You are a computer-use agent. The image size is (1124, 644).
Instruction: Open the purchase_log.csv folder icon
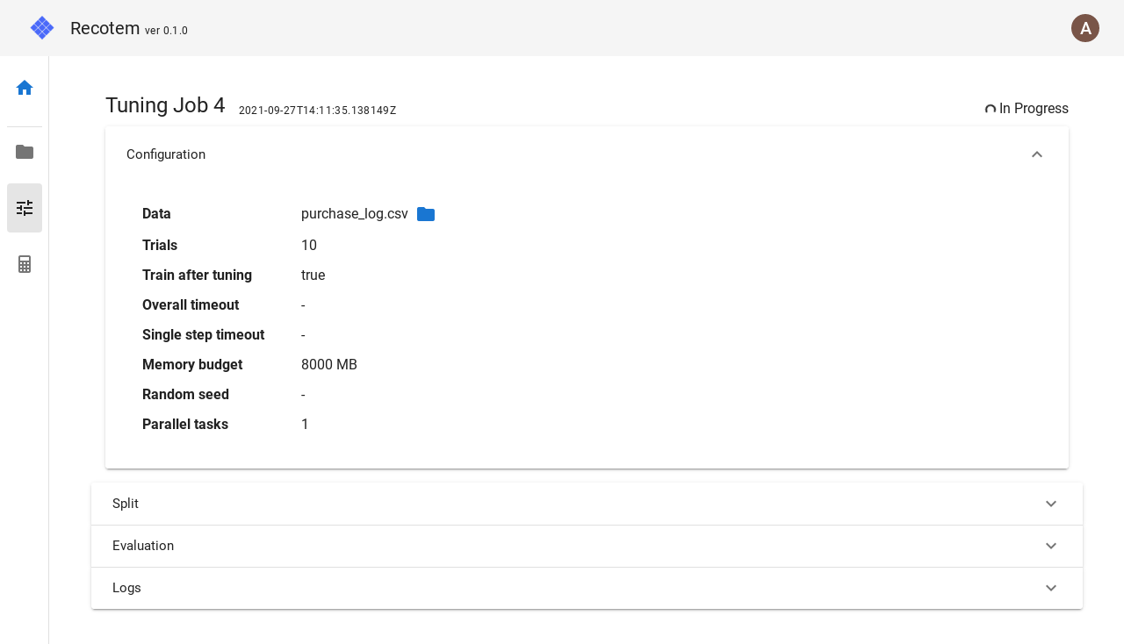[x=426, y=214]
